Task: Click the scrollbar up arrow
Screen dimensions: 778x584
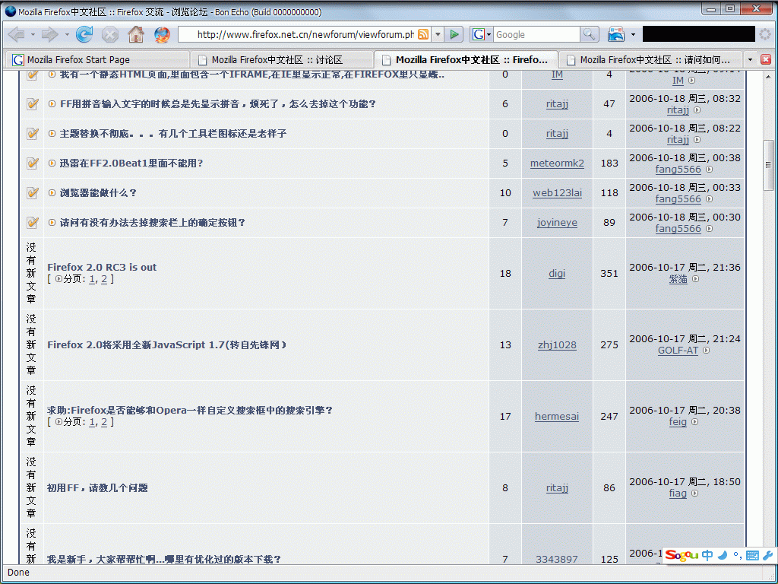Action: click(769, 77)
